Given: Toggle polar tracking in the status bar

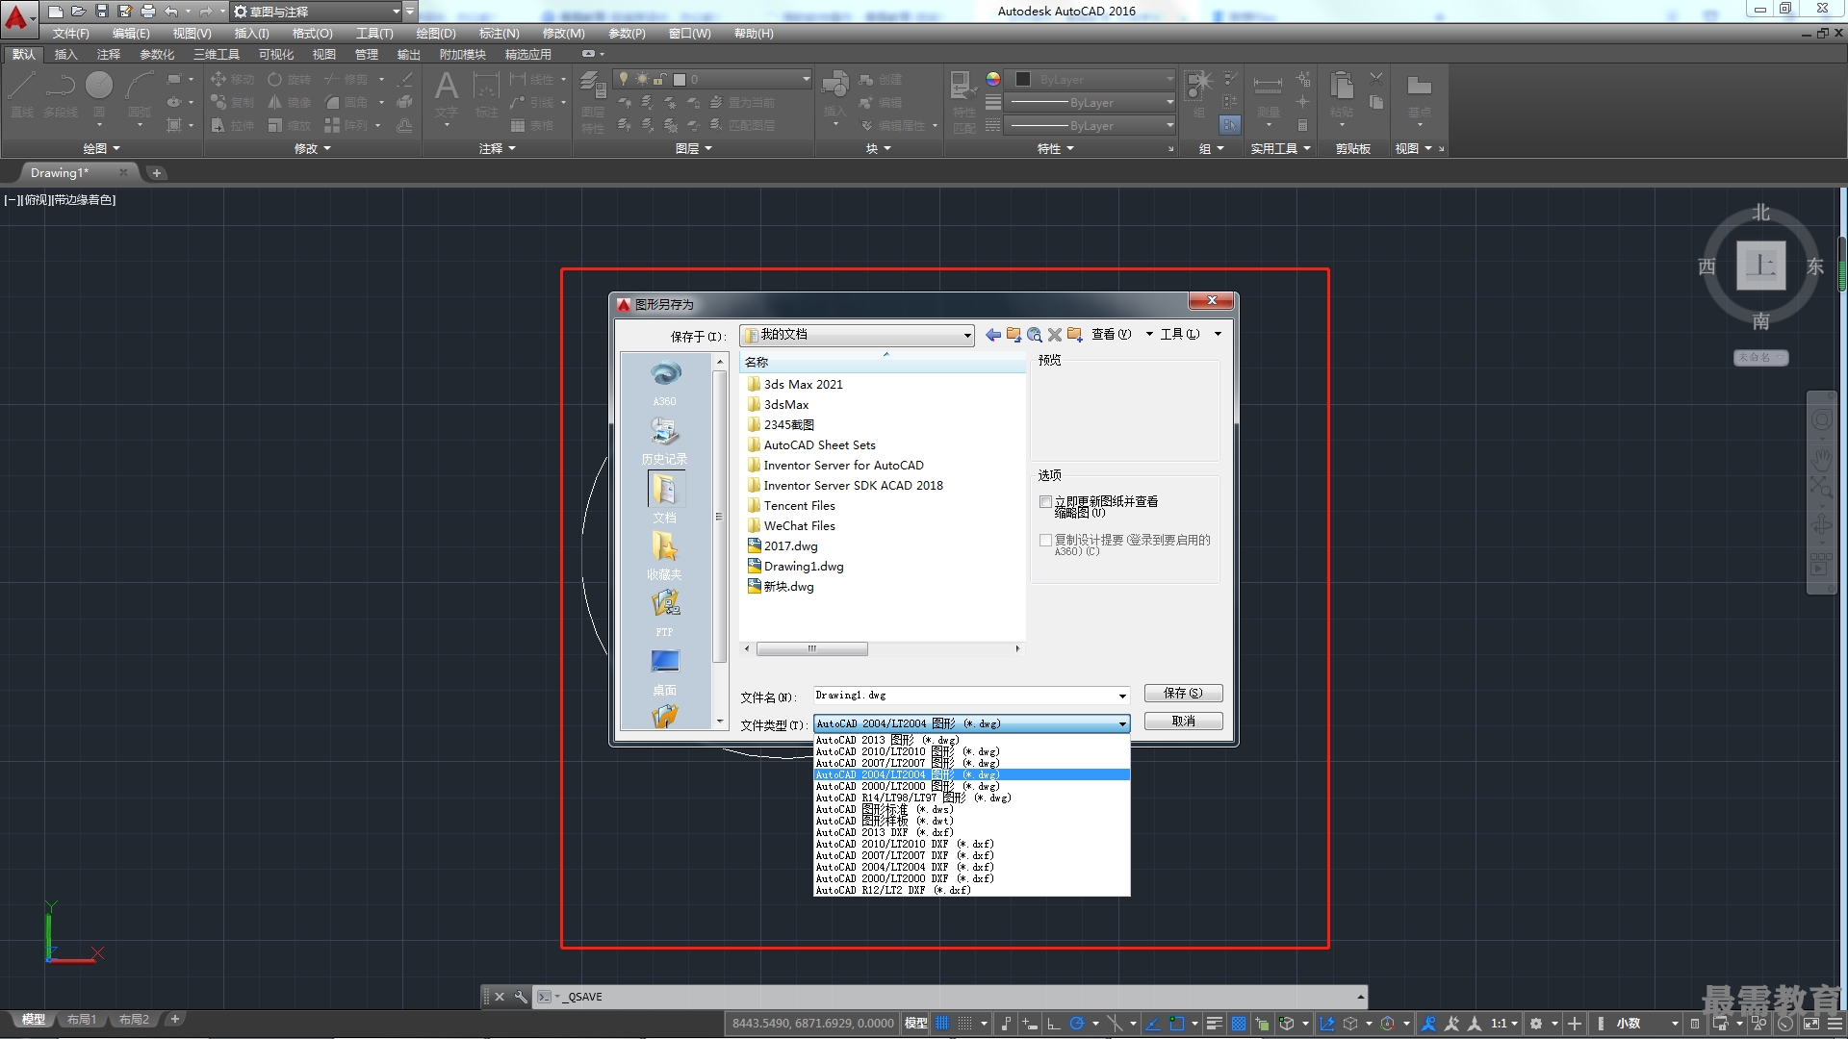Looking at the screenshot, I should tap(1077, 1024).
